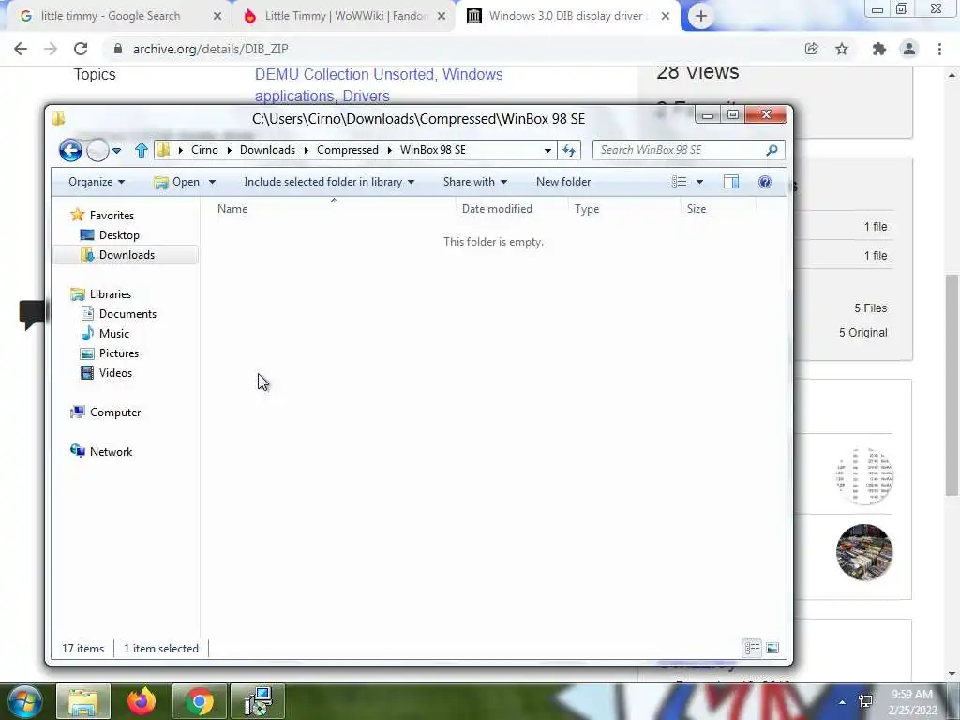
Task: Go up one folder with blue arrow
Action: [x=142, y=150]
